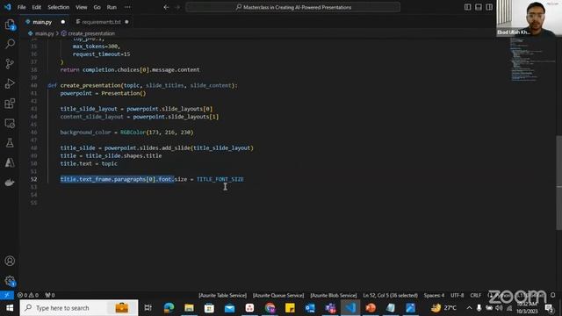Open the Go menu
This screenshot has height=316, width=562.
pos(97,7)
